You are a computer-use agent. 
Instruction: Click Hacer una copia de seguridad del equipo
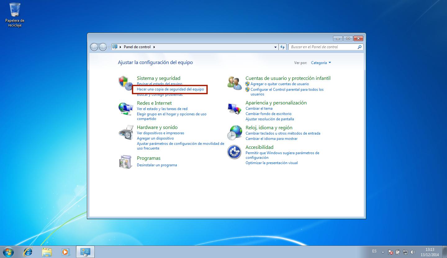point(170,89)
